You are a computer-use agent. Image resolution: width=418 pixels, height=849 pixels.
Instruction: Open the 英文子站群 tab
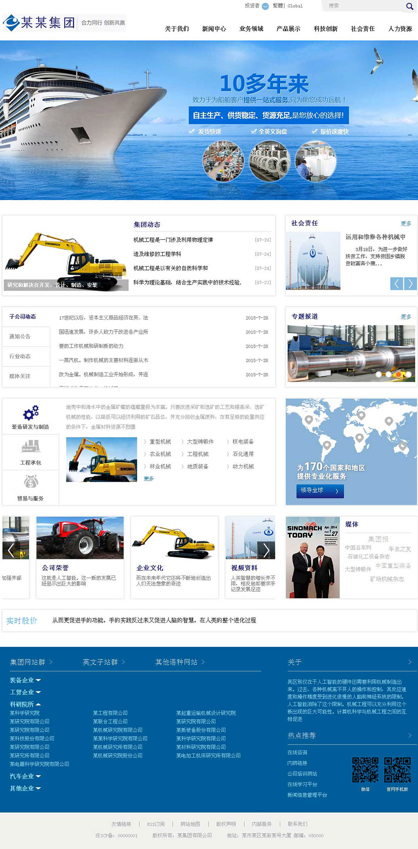[100, 662]
